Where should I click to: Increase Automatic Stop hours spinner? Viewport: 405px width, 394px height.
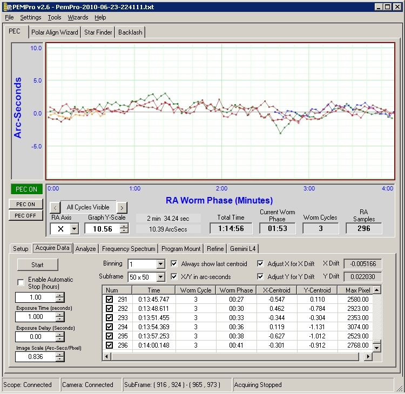tap(59, 295)
